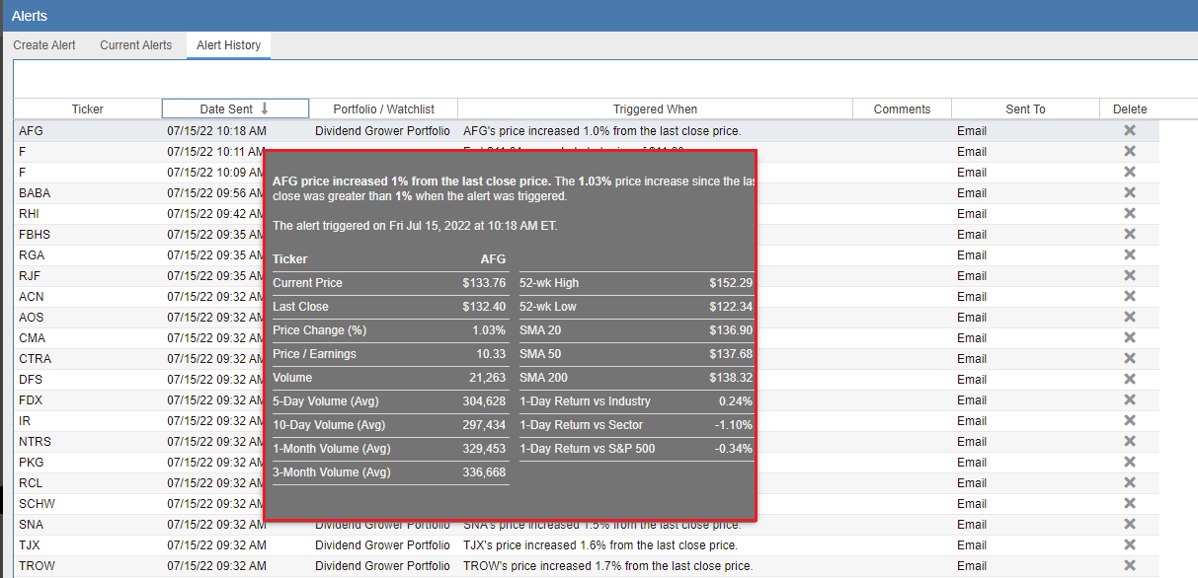Image resolution: width=1198 pixels, height=578 pixels.
Task: Select the Alert History tab
Action: (228, 45)
